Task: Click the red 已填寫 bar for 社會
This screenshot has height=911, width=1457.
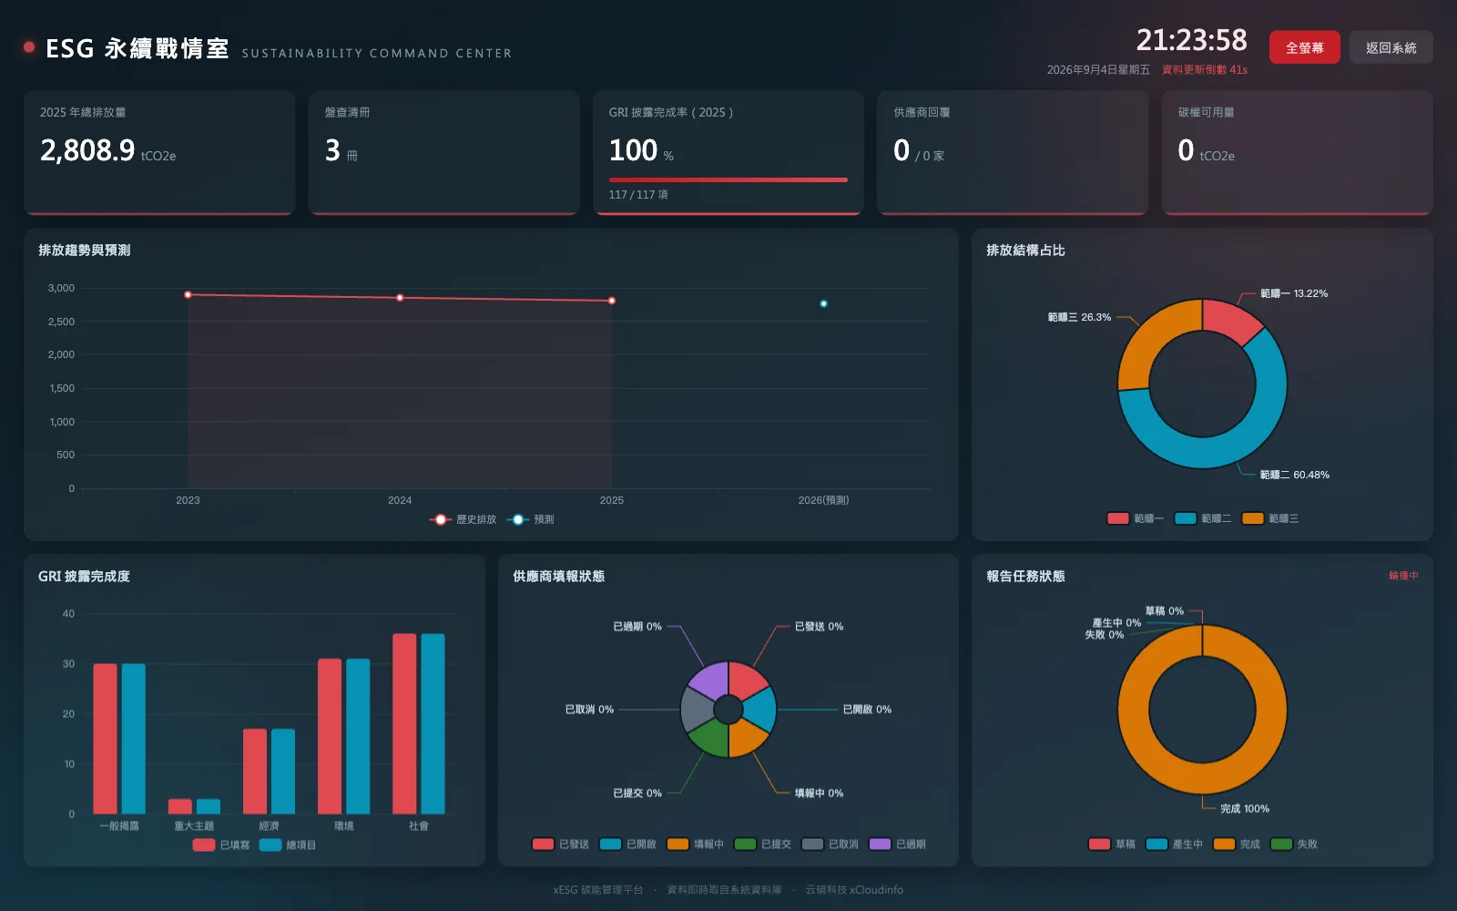Action: click(x=404, y=723)
